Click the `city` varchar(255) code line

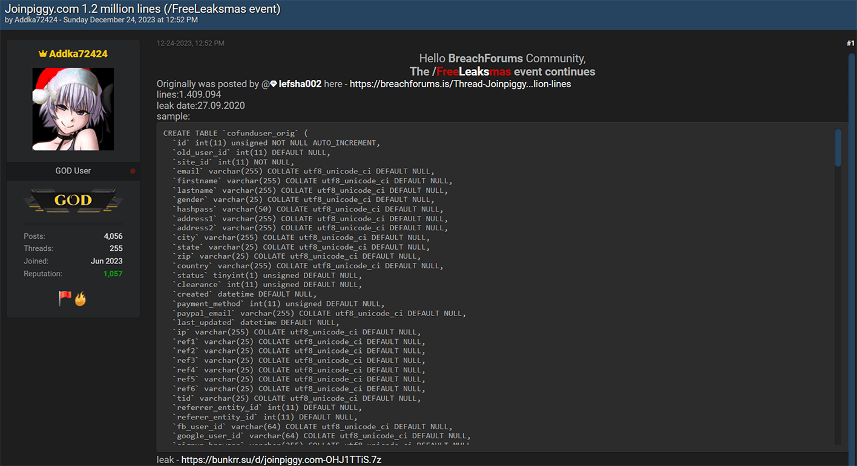click(x=301, y=238)
